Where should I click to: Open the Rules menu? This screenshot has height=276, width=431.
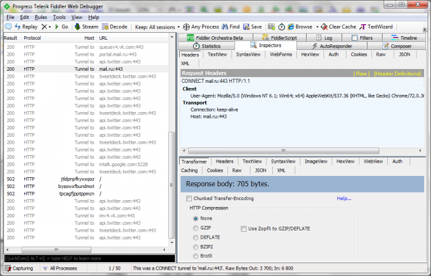(41, 17)
